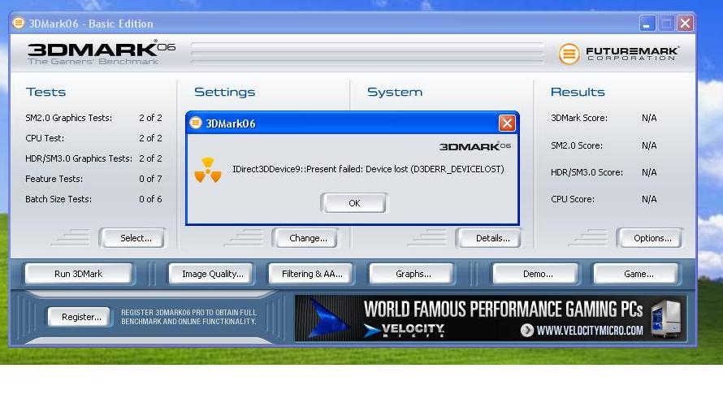Click the 'HDR/SM3.0 Score:' label

point(587,172)
